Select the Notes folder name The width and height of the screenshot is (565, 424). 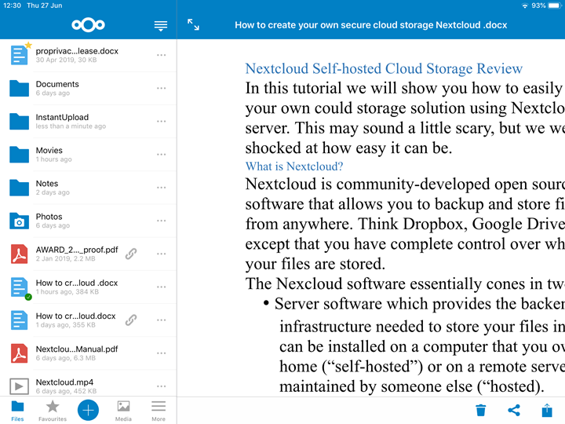click(x=47, y=184)
